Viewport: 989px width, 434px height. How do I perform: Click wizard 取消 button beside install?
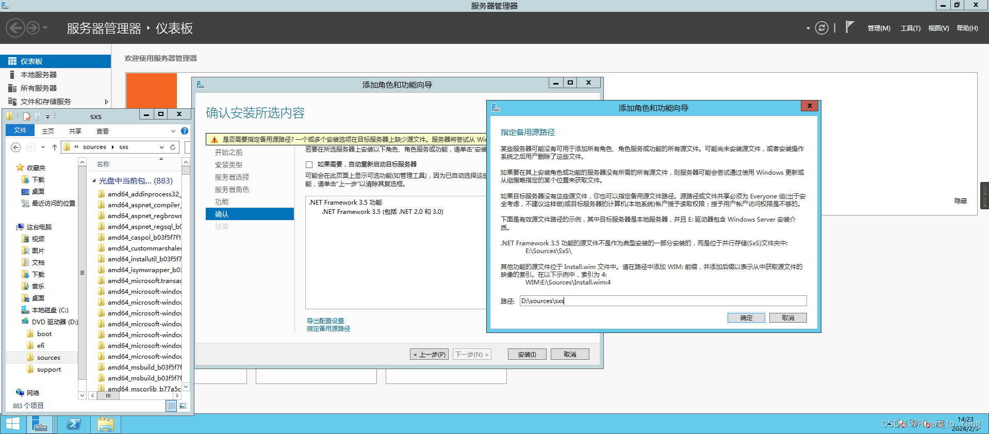tap(570, 355)
